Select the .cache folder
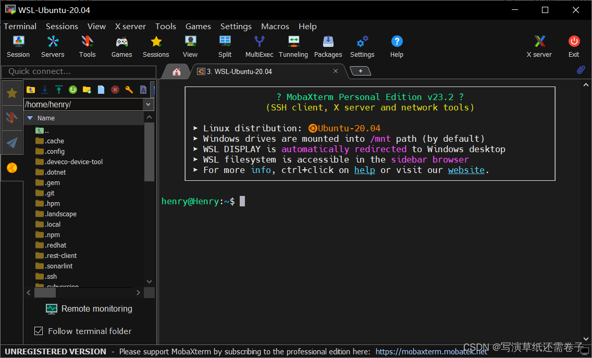 pyautogui.click(x=50, y=141)
